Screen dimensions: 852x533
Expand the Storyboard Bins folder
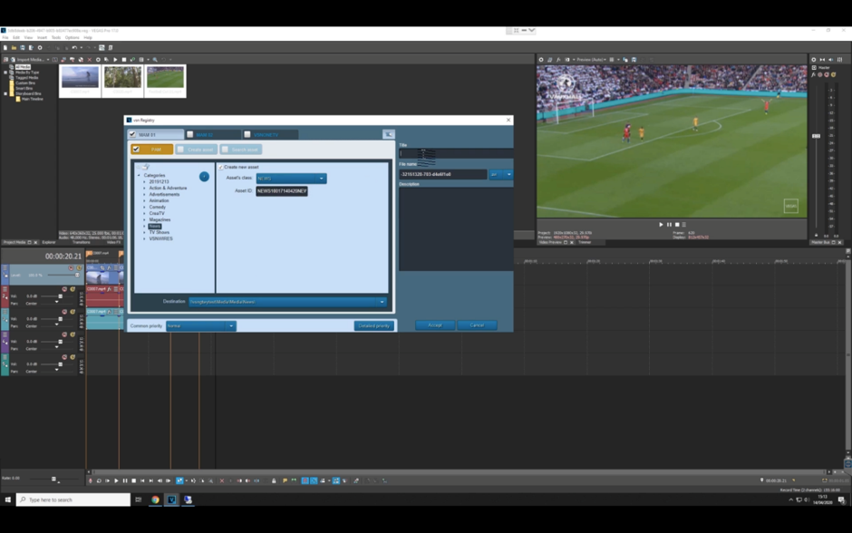click(x=6, y=94)
